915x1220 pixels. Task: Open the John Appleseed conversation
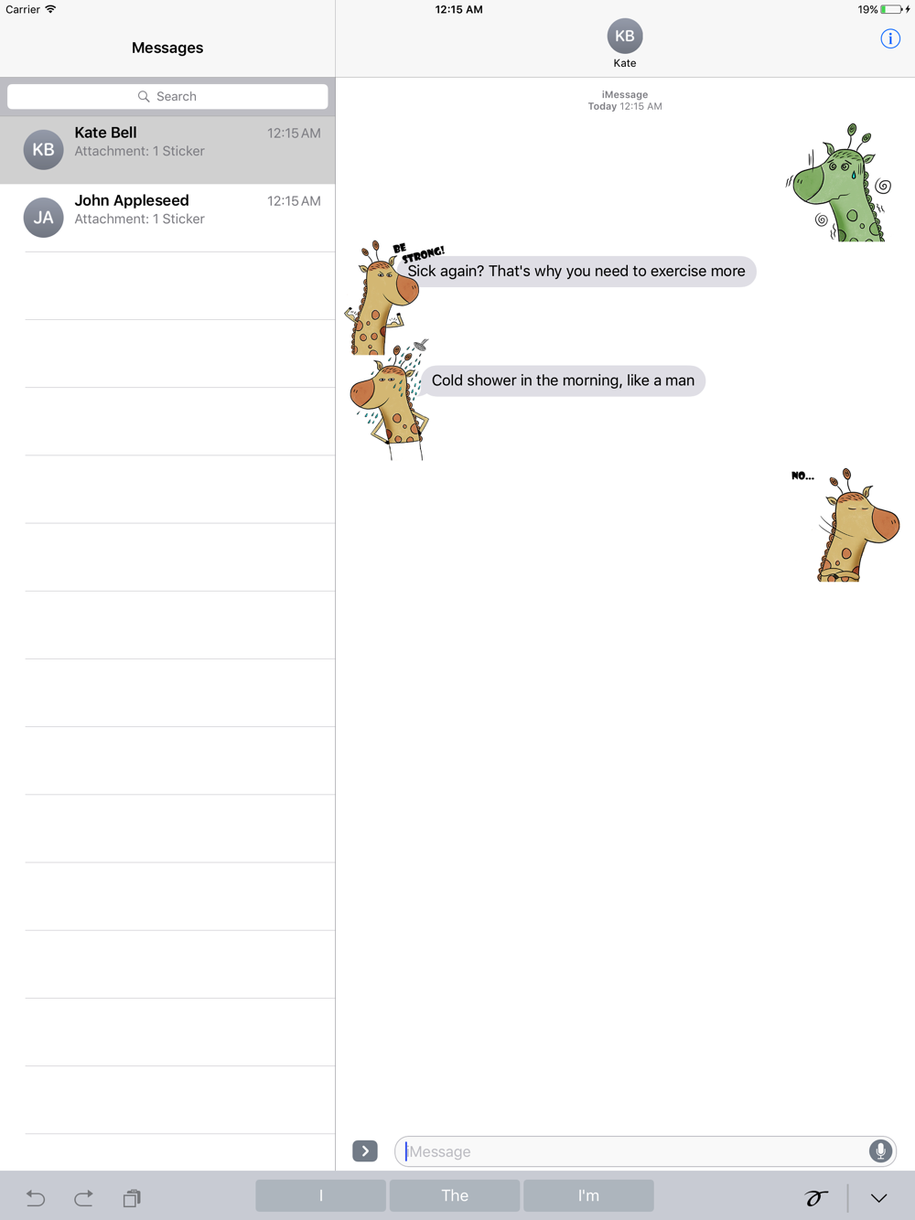pos(167,218)
